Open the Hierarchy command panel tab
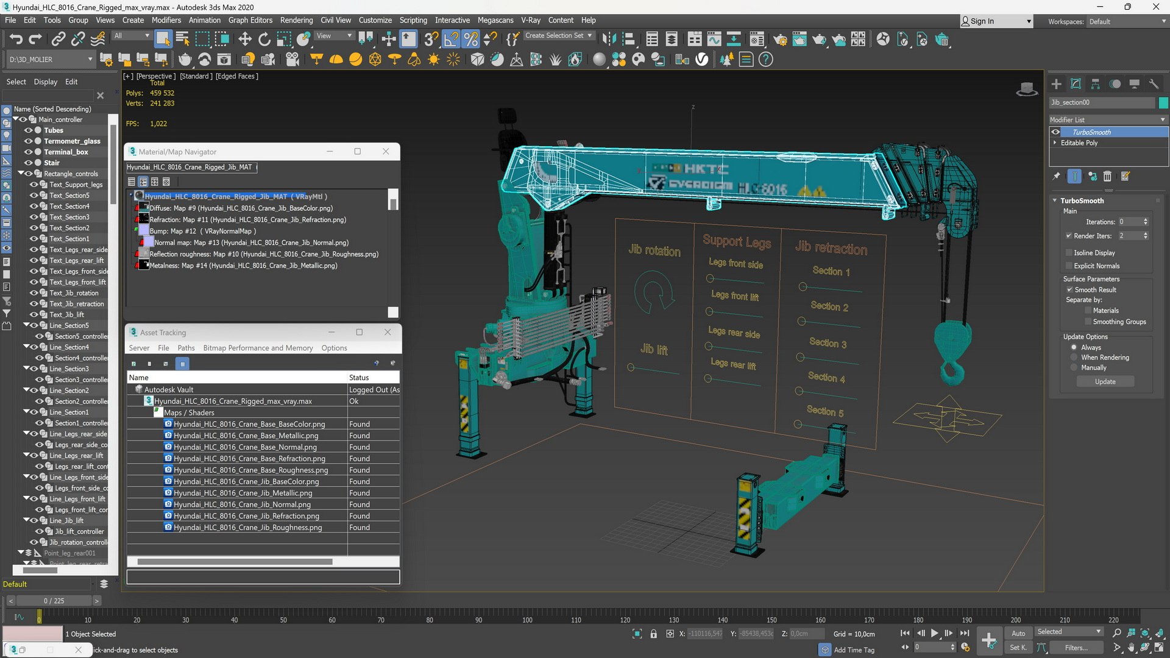 [1095, 84]
